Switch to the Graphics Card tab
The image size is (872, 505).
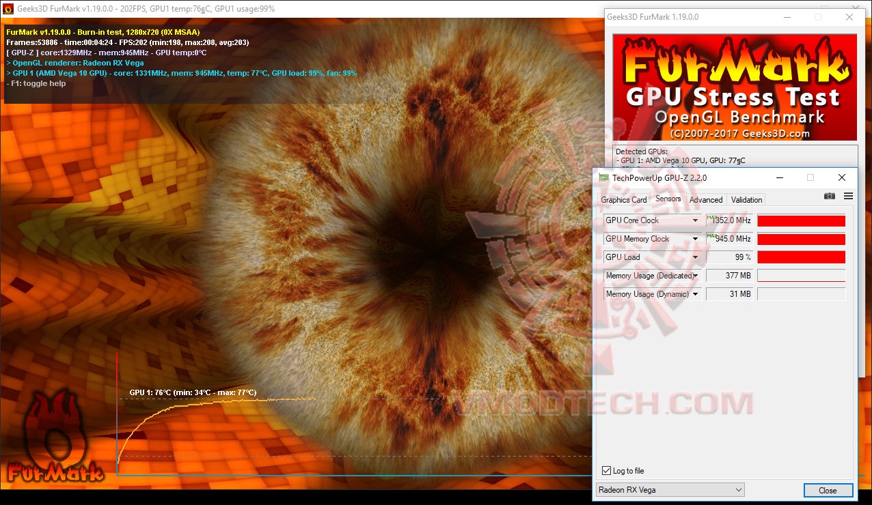click(x=623, y=200)
